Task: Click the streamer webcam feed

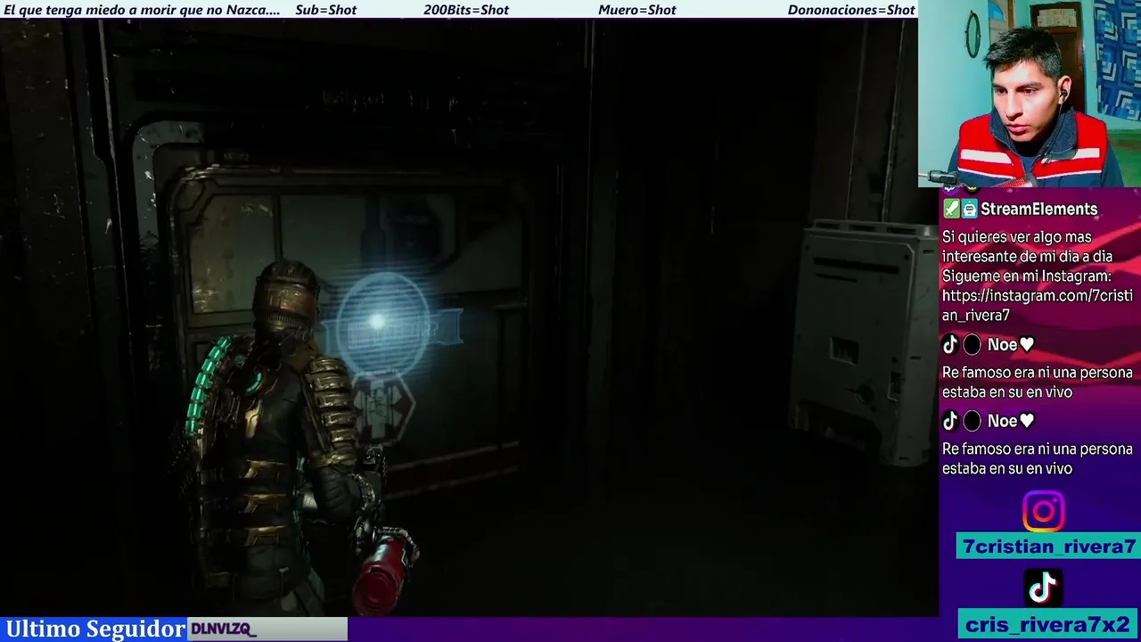Action: [x=1030, y=94]
